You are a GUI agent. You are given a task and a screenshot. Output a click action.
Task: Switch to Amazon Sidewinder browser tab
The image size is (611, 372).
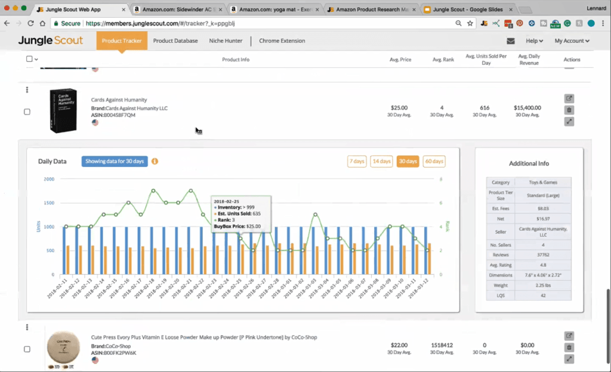pyautogui.click(x=177, y=10)
